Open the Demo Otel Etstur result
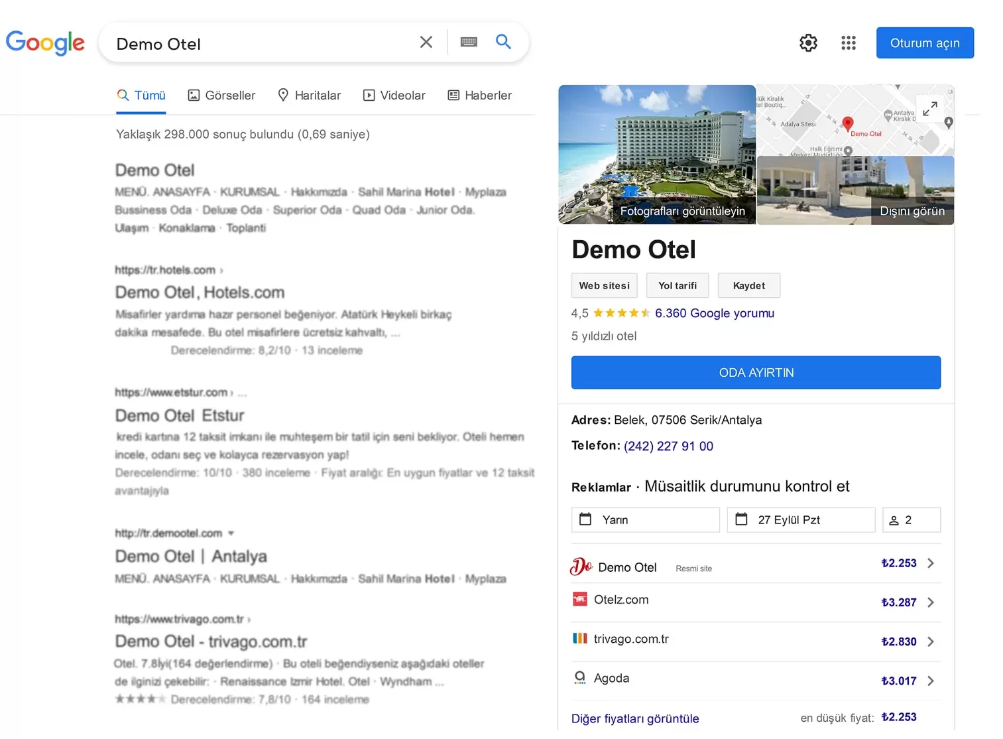 [x=180, y=416]
